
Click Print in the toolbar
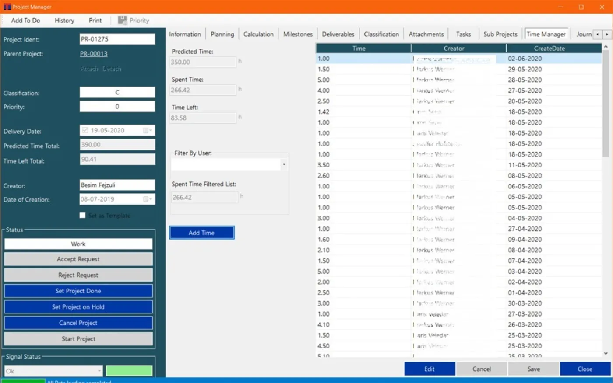[95, 21]
